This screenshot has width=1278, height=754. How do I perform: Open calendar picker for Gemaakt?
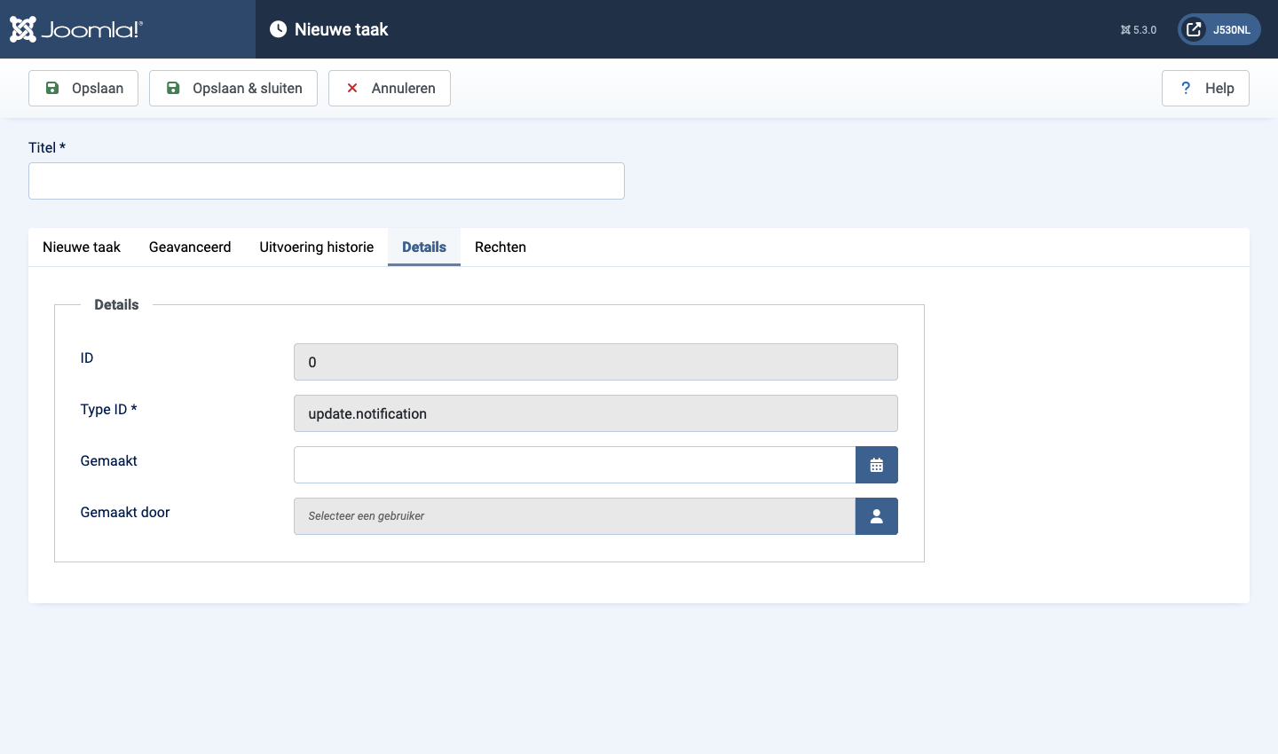tap(876, 465)
